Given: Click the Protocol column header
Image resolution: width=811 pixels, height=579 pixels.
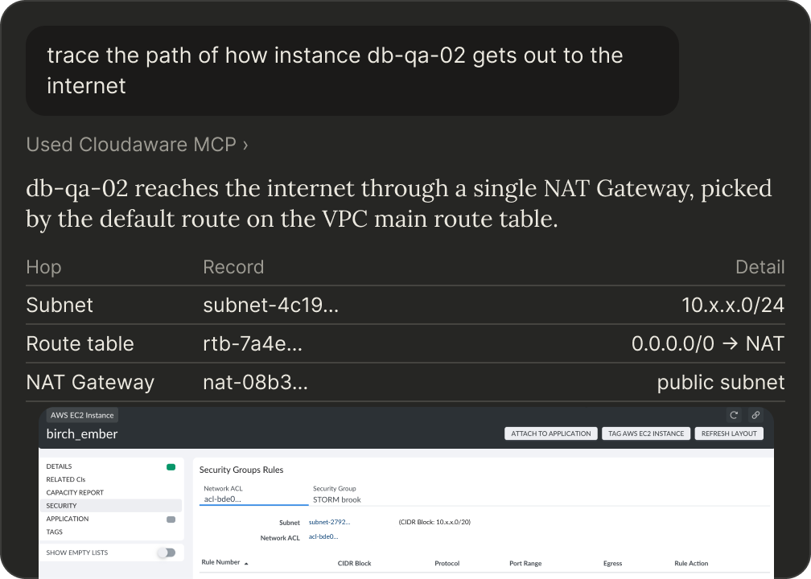Looking at the screenshot, I should [x=447, y=563].
